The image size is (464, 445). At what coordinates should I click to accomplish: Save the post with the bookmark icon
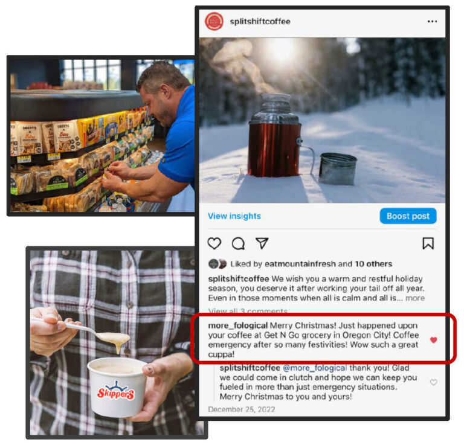pos(428,243)
